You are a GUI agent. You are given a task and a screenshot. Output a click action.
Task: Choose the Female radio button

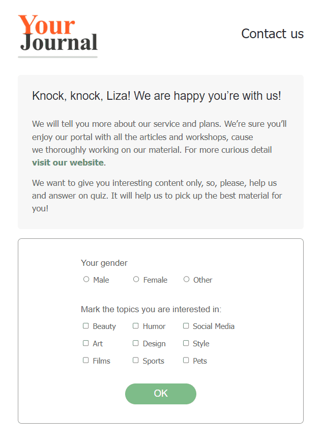click(136, 279)
